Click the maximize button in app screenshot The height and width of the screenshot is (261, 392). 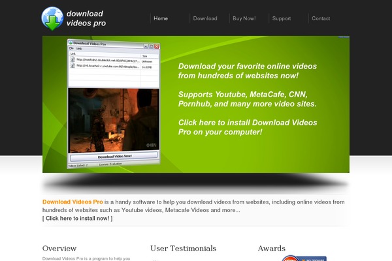point(152,46)
